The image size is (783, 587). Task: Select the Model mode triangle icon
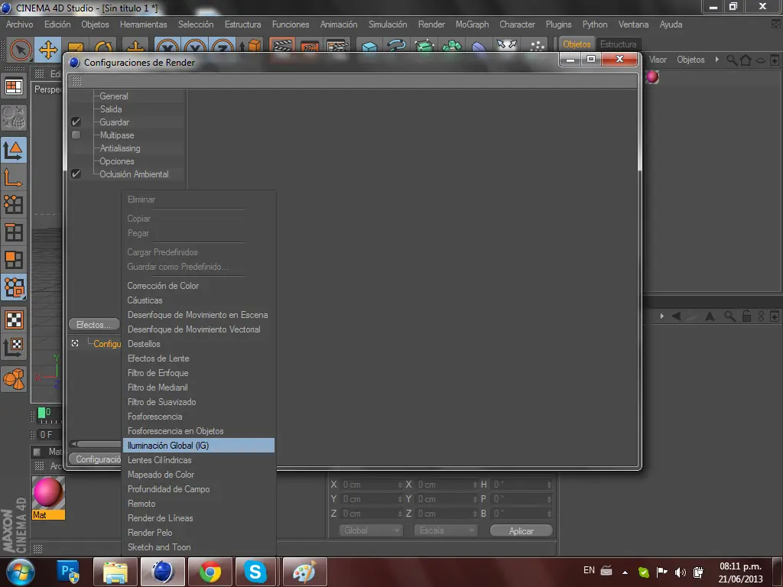coord(14,150)
